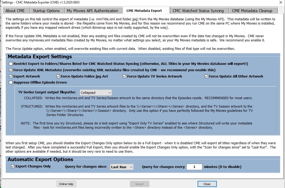The width and height of the screenshot is (285, 188).
Task: Enable Suppress Offline Episode Errors
Action: (x=11, y=82)
